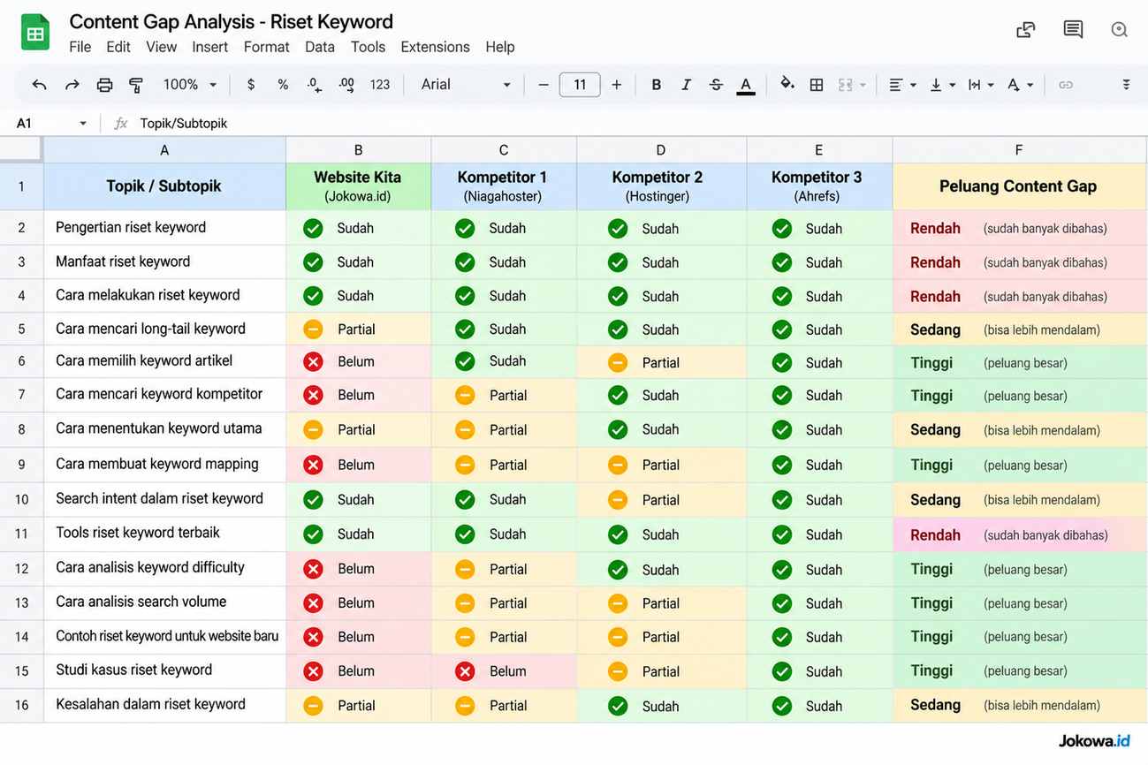Image resolution: width=1148 pixels, height=765 pixels.
Task: Open the comments history icon
Action: click(x=1073, y=29)
